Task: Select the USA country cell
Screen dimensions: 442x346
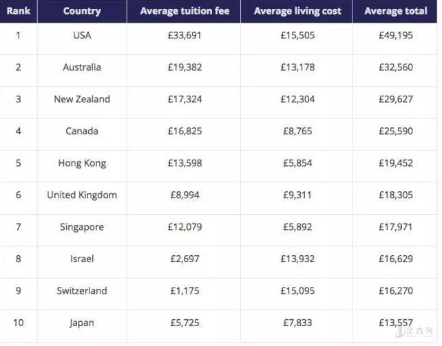Action: (x=82, y=35)
